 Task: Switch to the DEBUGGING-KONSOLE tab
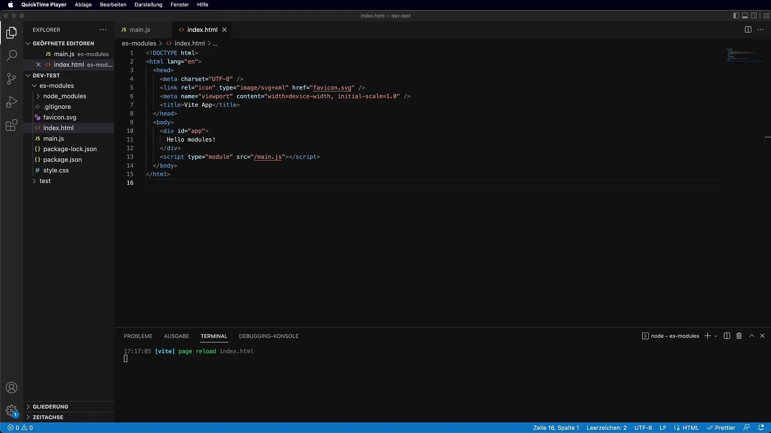(x=269, y=336)
